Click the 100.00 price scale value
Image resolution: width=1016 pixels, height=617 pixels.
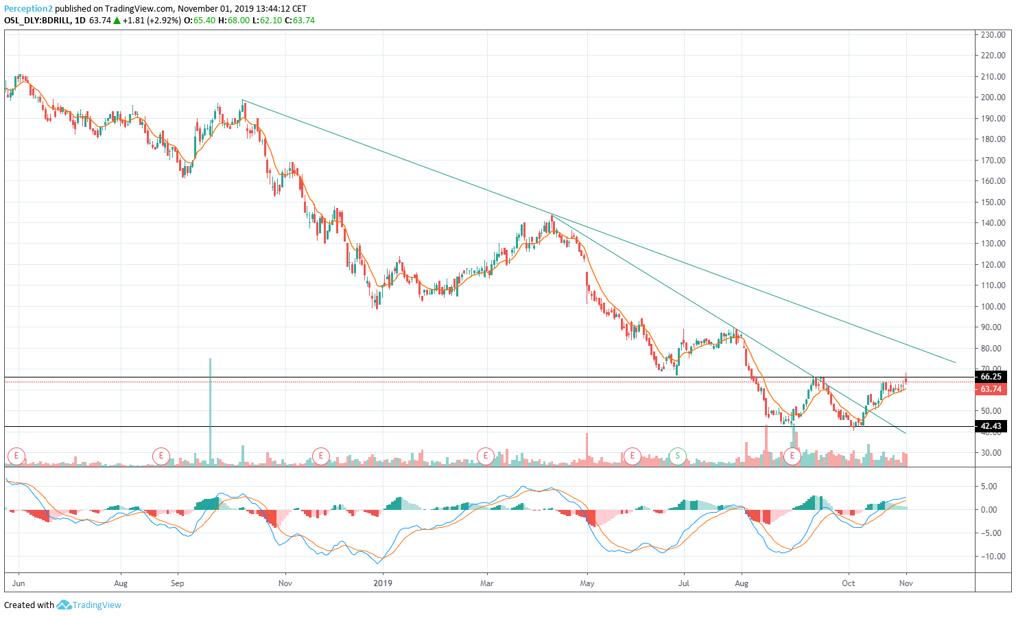[993, 307]
